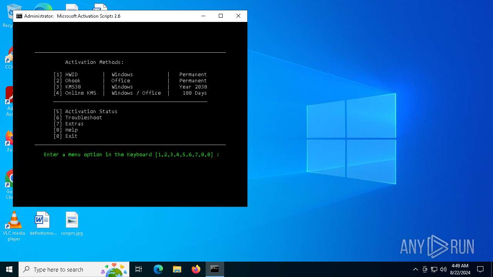Viewport: 493px width, 277px height.
Task: Click the 'Year 2038' text
Action: click(193, 87)
